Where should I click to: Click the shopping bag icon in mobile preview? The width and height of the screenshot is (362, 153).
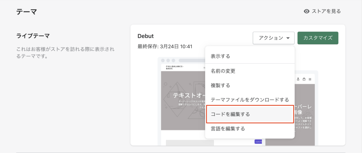(x=304, y=79)
